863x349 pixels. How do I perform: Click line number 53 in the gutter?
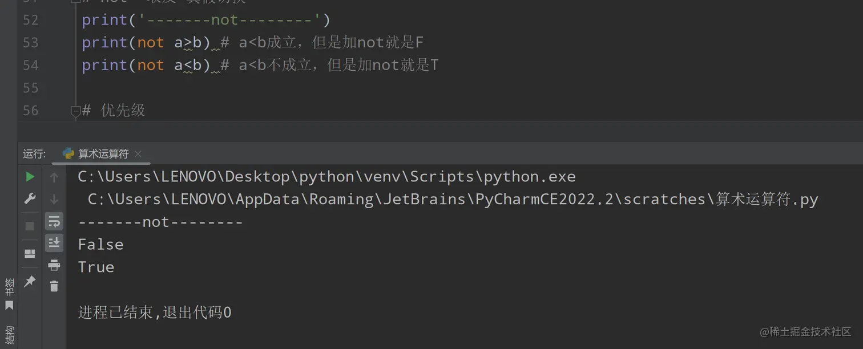(31, 43)
